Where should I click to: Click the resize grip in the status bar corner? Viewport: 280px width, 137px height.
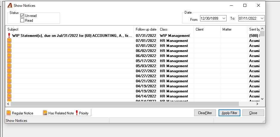(264, 121)
